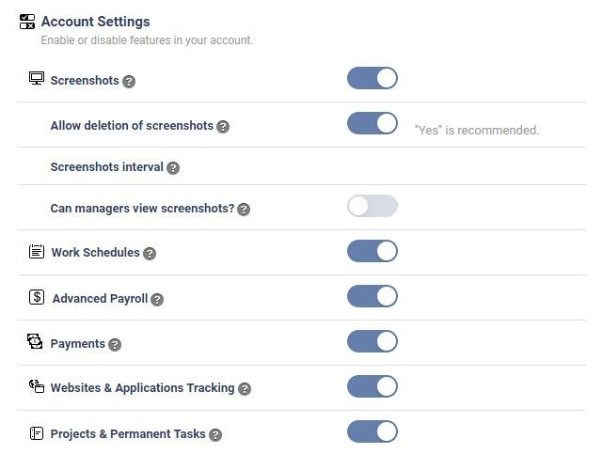
Task: Click the Account Settings header icon
Action: click(x=27, y=22)
